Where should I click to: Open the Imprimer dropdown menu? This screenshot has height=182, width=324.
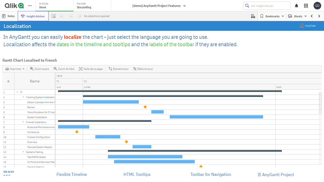pos(15,69)
